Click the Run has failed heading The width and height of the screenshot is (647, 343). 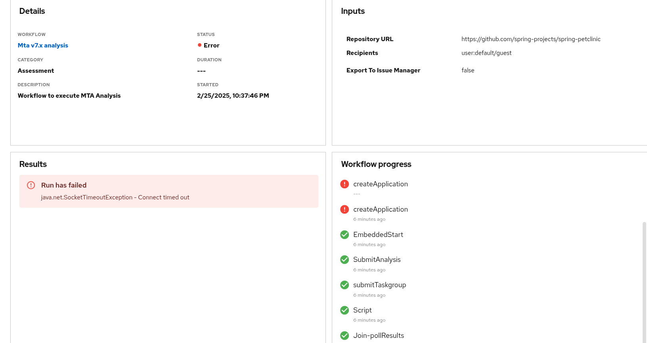[64, 185]
